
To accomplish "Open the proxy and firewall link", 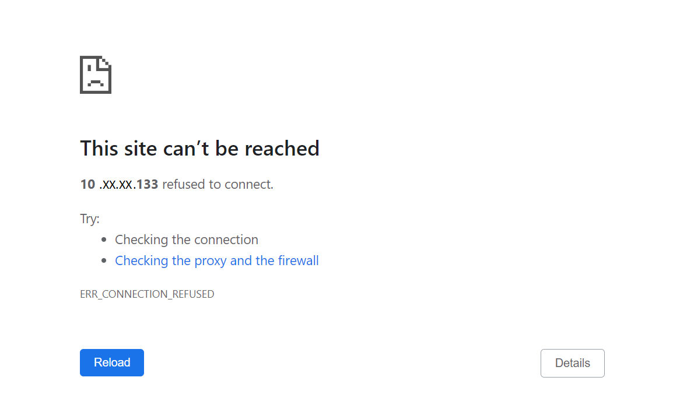I will pos(216,260).
